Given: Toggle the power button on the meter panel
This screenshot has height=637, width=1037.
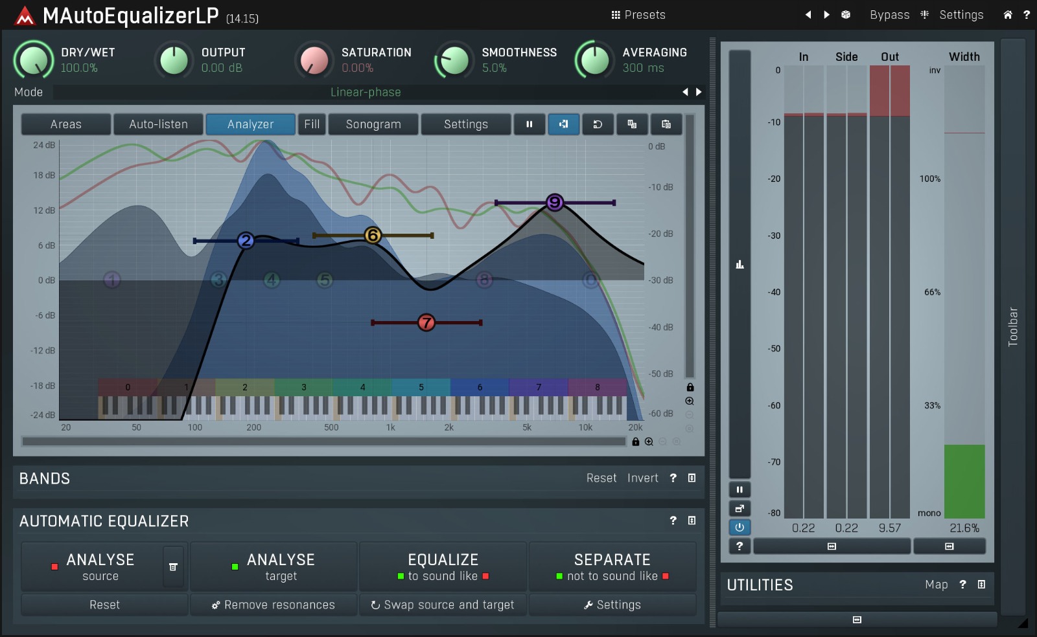Looking at the screenshot, I should (740, 528).
